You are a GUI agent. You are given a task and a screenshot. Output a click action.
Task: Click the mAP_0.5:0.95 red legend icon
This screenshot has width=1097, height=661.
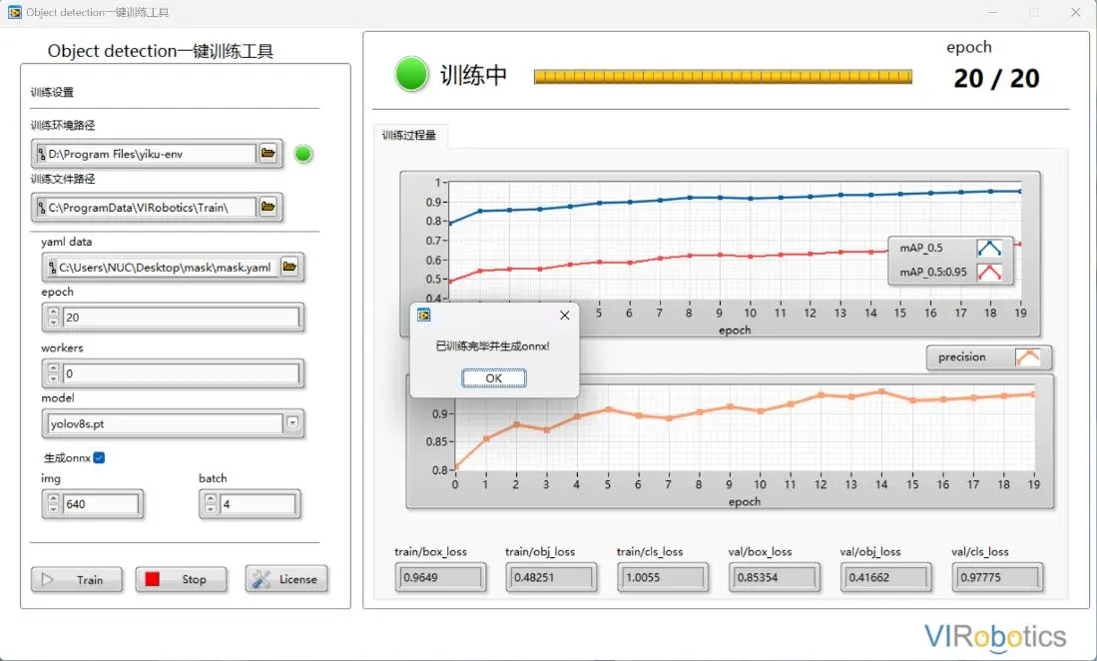point(988,272)
